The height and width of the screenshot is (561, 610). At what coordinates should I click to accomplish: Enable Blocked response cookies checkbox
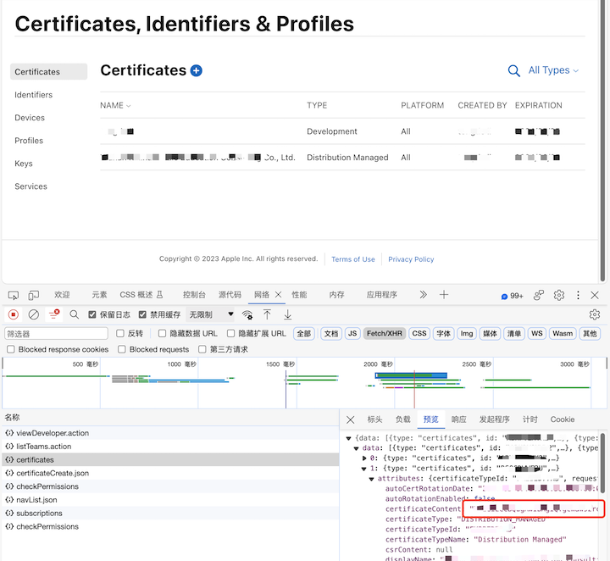(x=11, y=349)
